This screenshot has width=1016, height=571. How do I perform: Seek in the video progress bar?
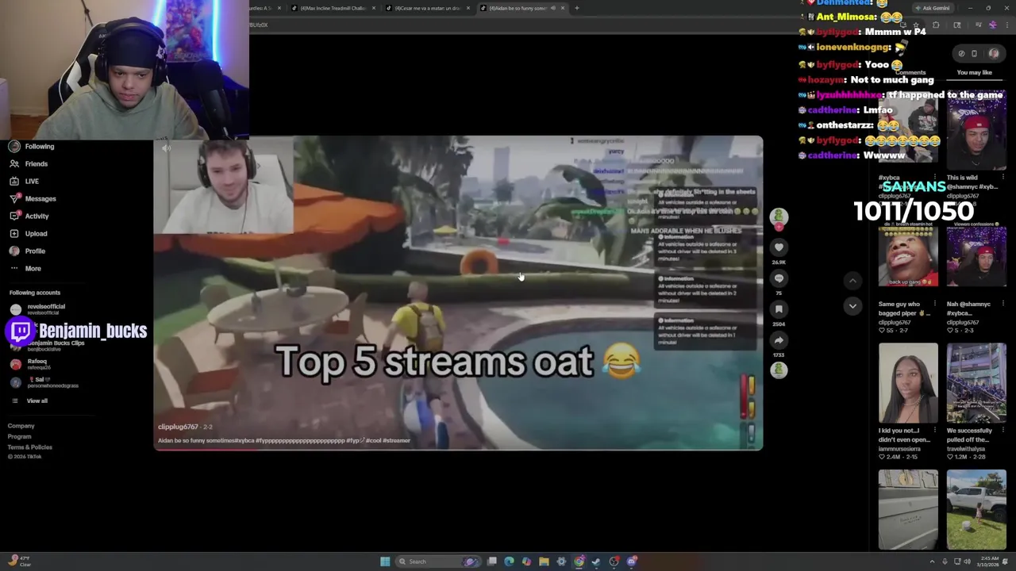458,449
